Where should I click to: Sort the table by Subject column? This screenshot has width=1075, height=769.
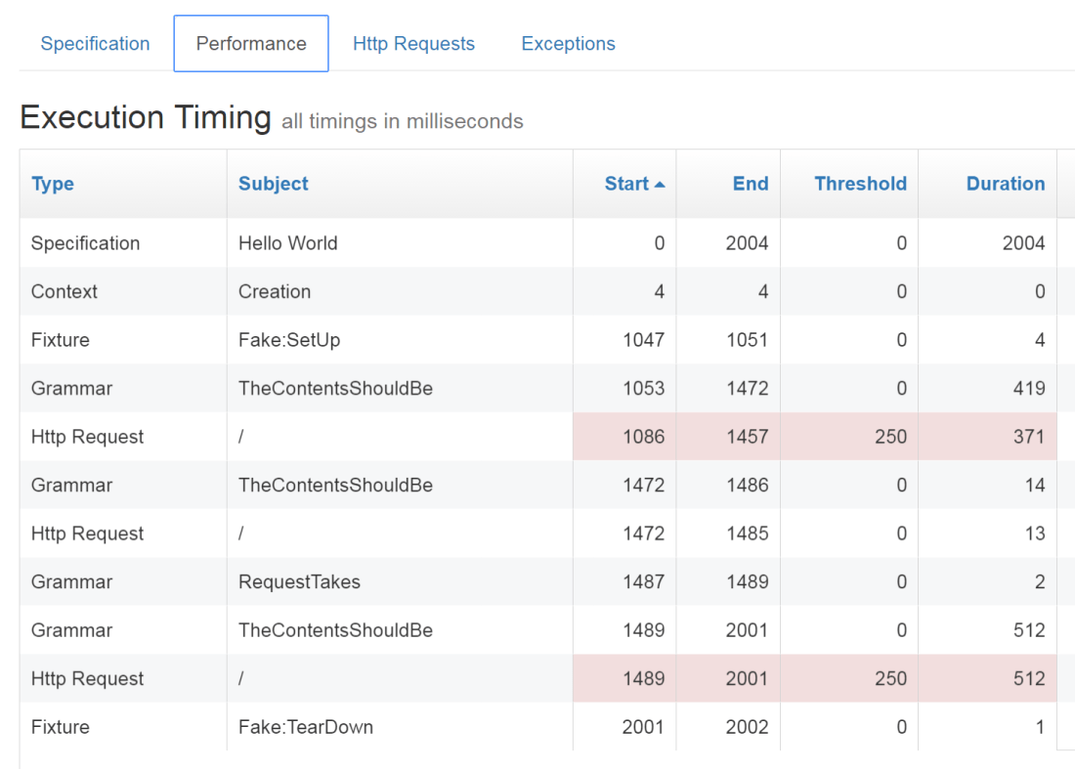pos(273,183)
